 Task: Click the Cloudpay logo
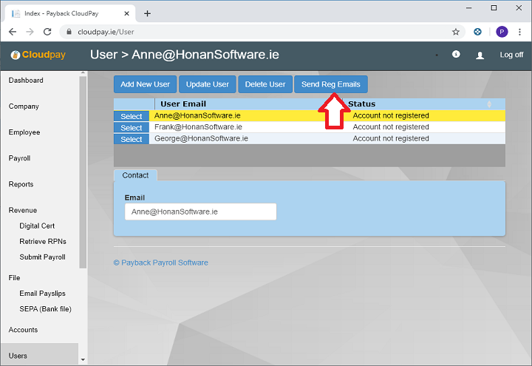[x=38, y=55]
